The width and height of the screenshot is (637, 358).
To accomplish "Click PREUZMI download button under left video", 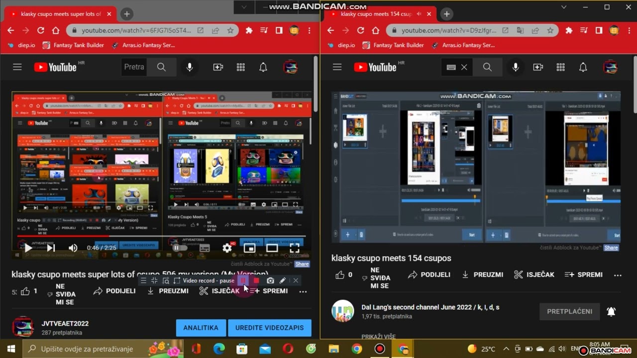I will [168, 291].
